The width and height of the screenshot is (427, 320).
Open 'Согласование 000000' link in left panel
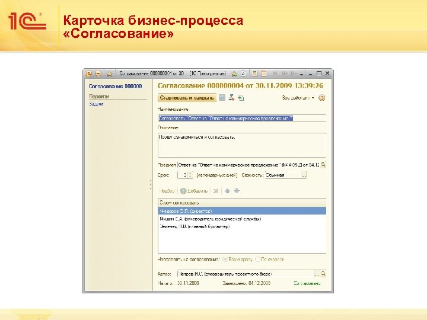click(115, 86)
